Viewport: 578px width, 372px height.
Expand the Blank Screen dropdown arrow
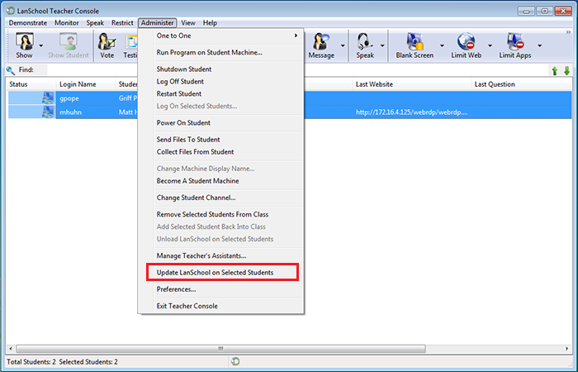click(x=442, y=45)
